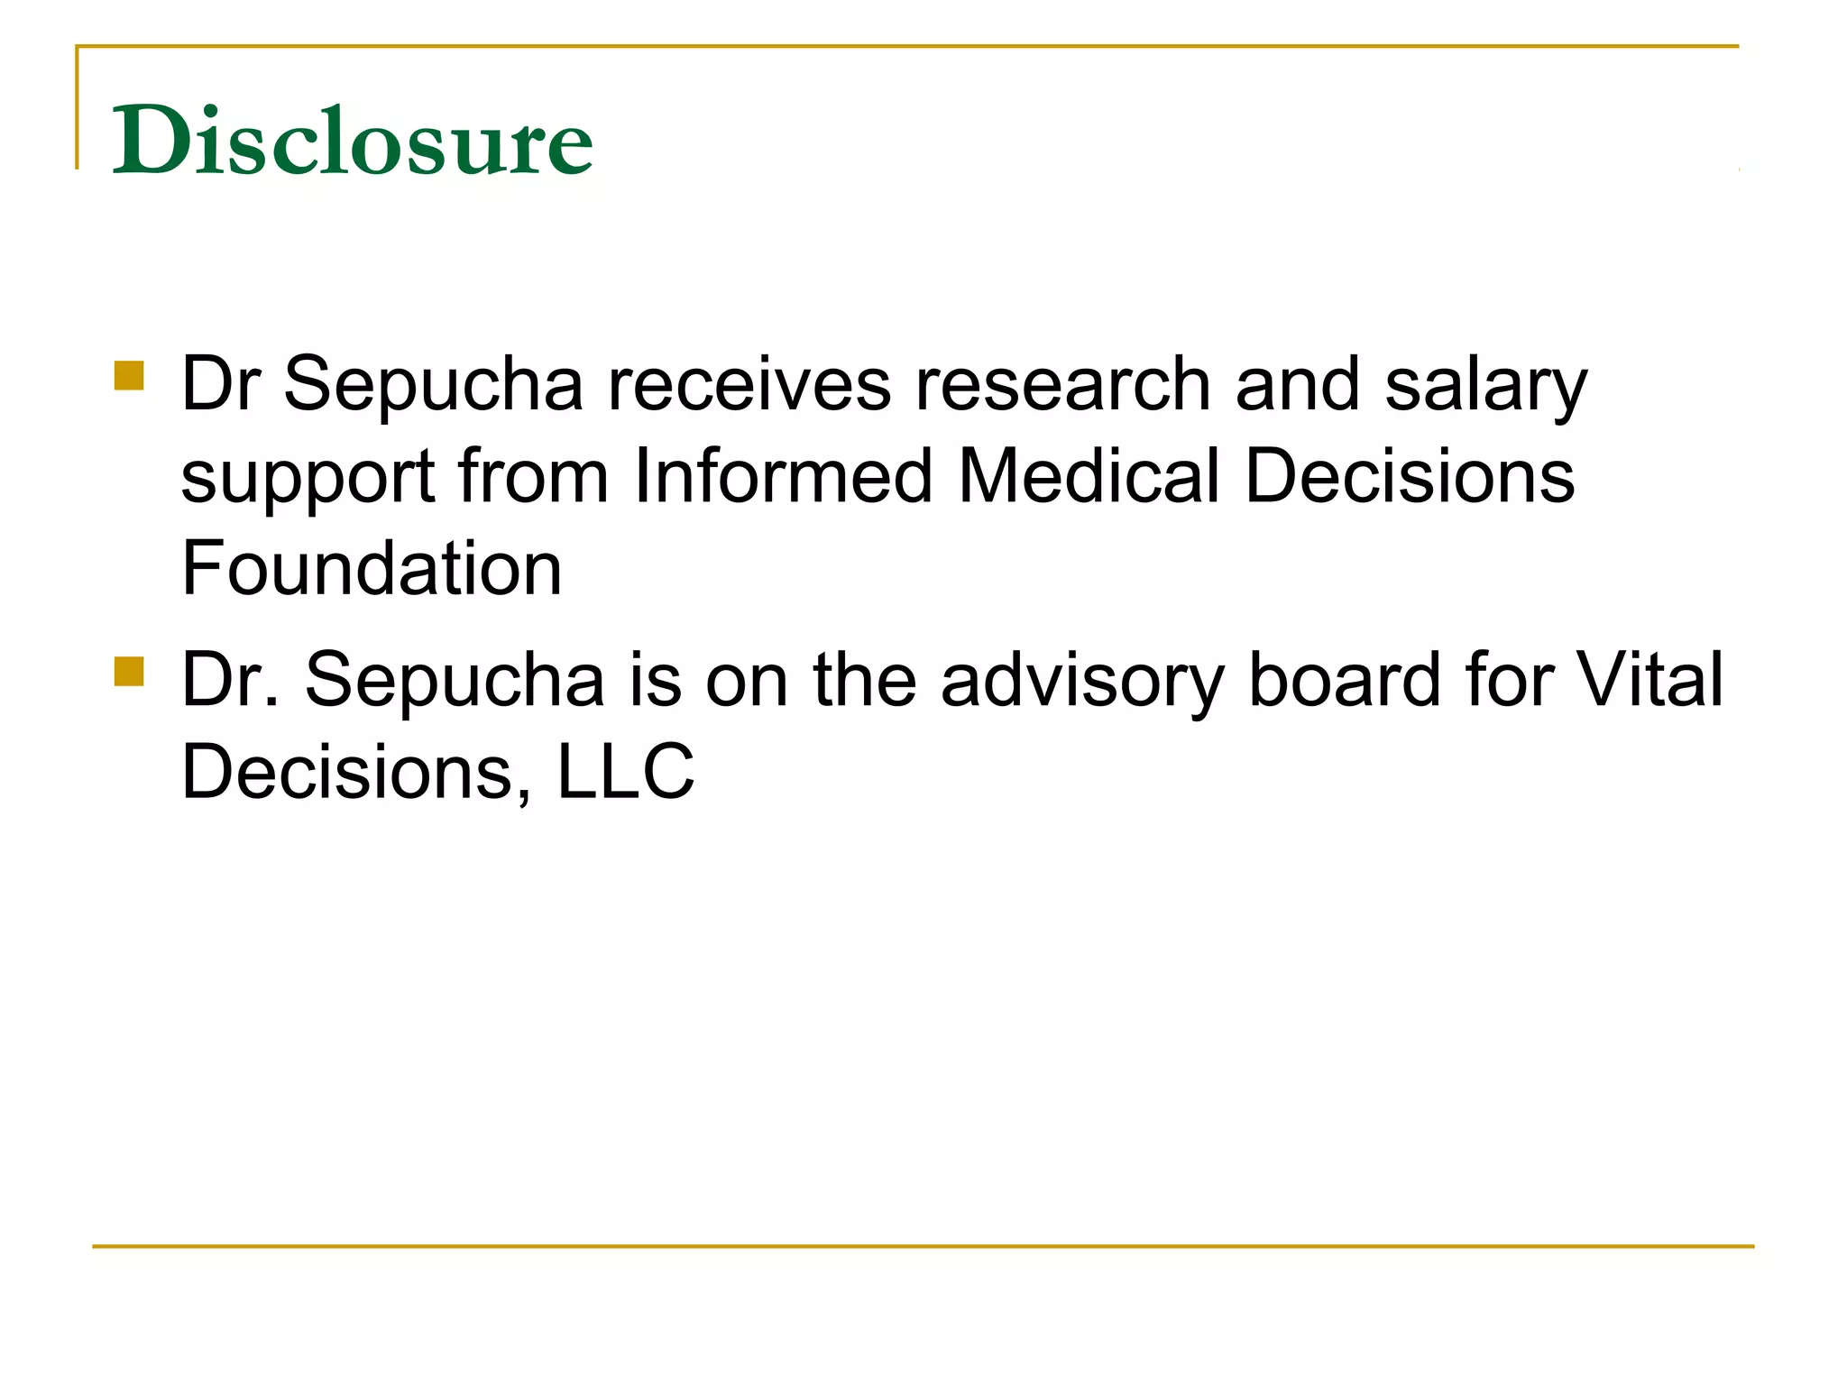Click the word Decisions after Medical
This screenshot has width=1847, height=1385.
tap(1410, 477)
